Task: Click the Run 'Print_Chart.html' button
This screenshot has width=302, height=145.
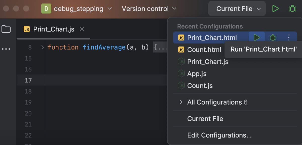Action: coord(263,49)
